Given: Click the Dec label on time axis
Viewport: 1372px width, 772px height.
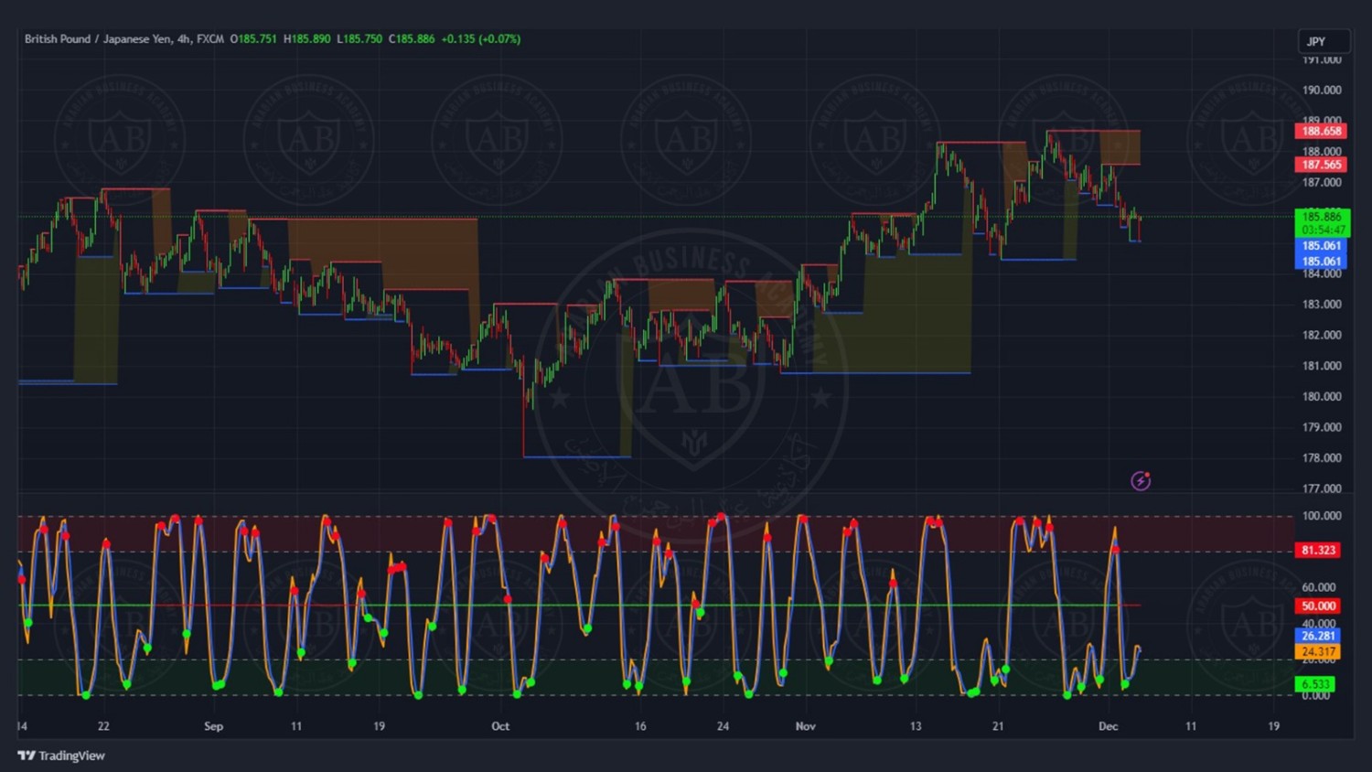Looking at the screenshot, I should tap(1108, 726).
